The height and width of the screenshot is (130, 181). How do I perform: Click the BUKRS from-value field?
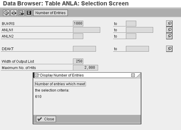pyautogui.click(x=78, y=23)
